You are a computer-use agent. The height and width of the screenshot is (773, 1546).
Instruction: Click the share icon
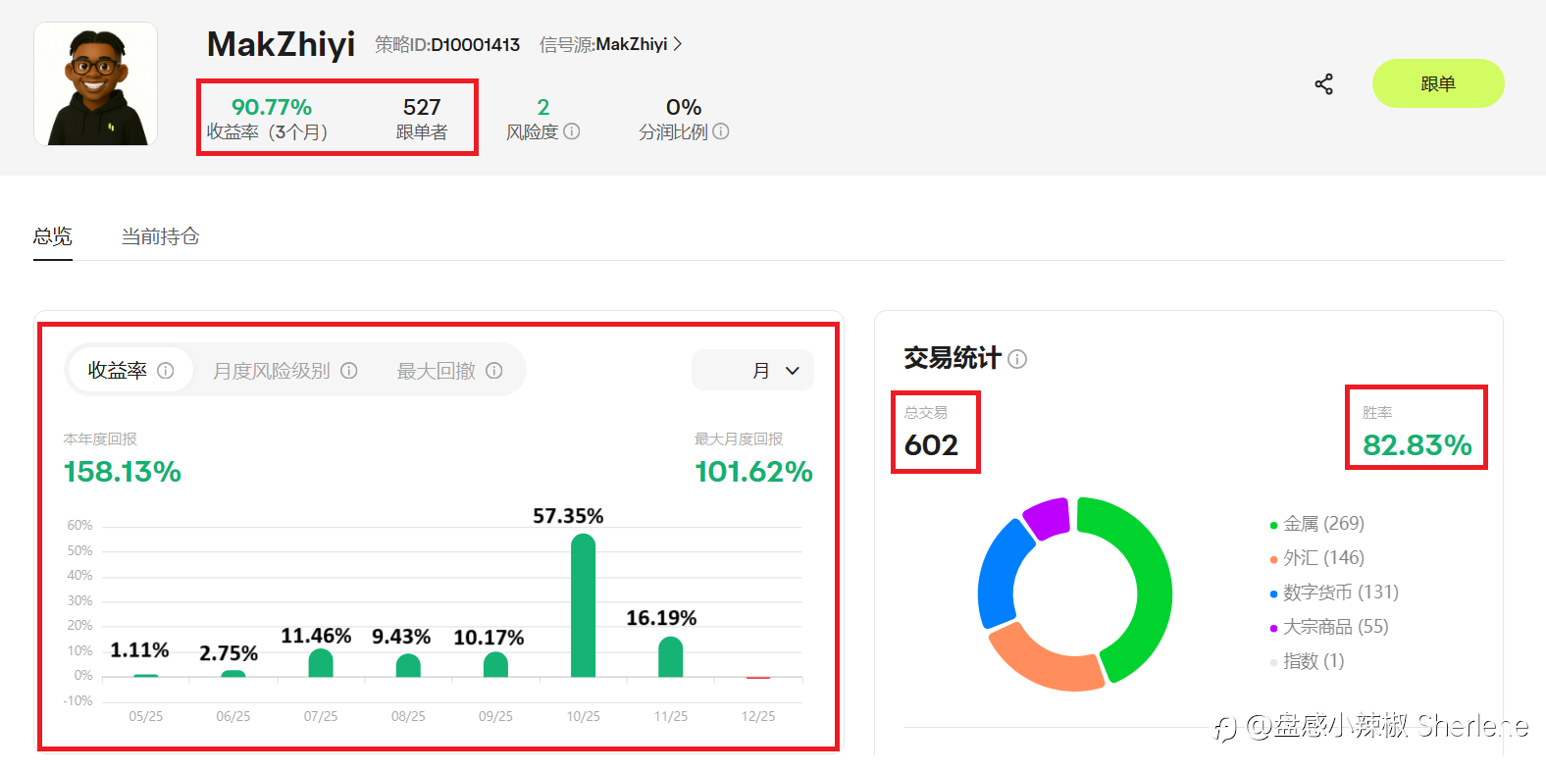point(1324,84)
